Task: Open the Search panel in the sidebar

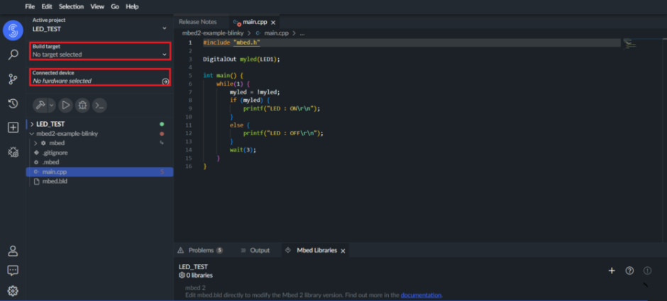Action: (x=13, y=55)
